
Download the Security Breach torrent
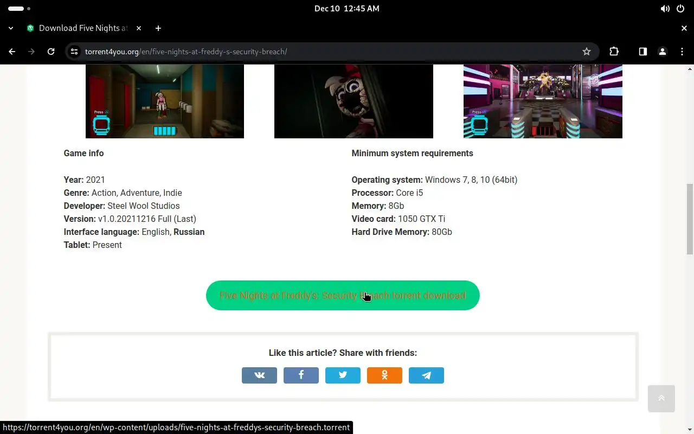click(x=343, y=296)
